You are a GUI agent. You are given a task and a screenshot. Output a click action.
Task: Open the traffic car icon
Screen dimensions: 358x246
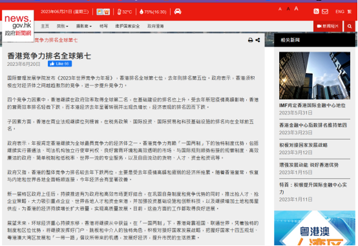178,12
